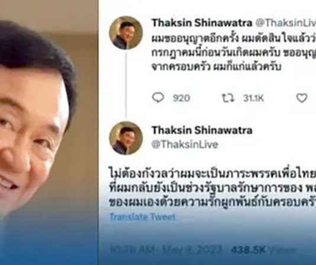Open @ThaksinLive handle beside top tweet name
Viewport: 316px width, 265px height.
click(286, 23)
